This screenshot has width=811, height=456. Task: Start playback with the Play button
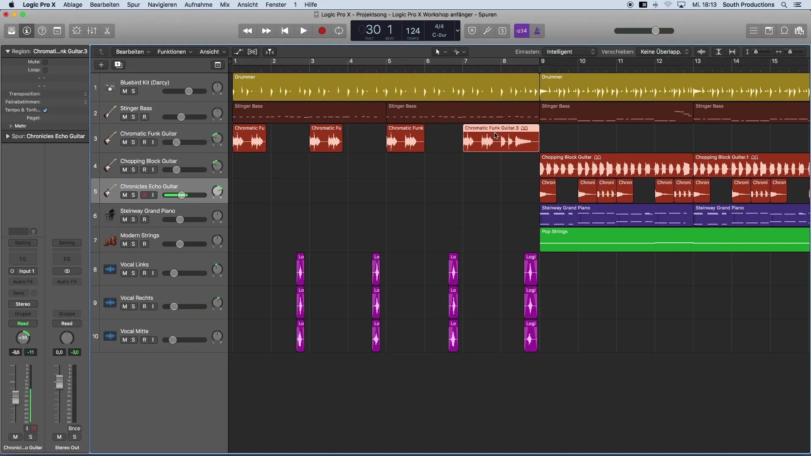(303, 31)
